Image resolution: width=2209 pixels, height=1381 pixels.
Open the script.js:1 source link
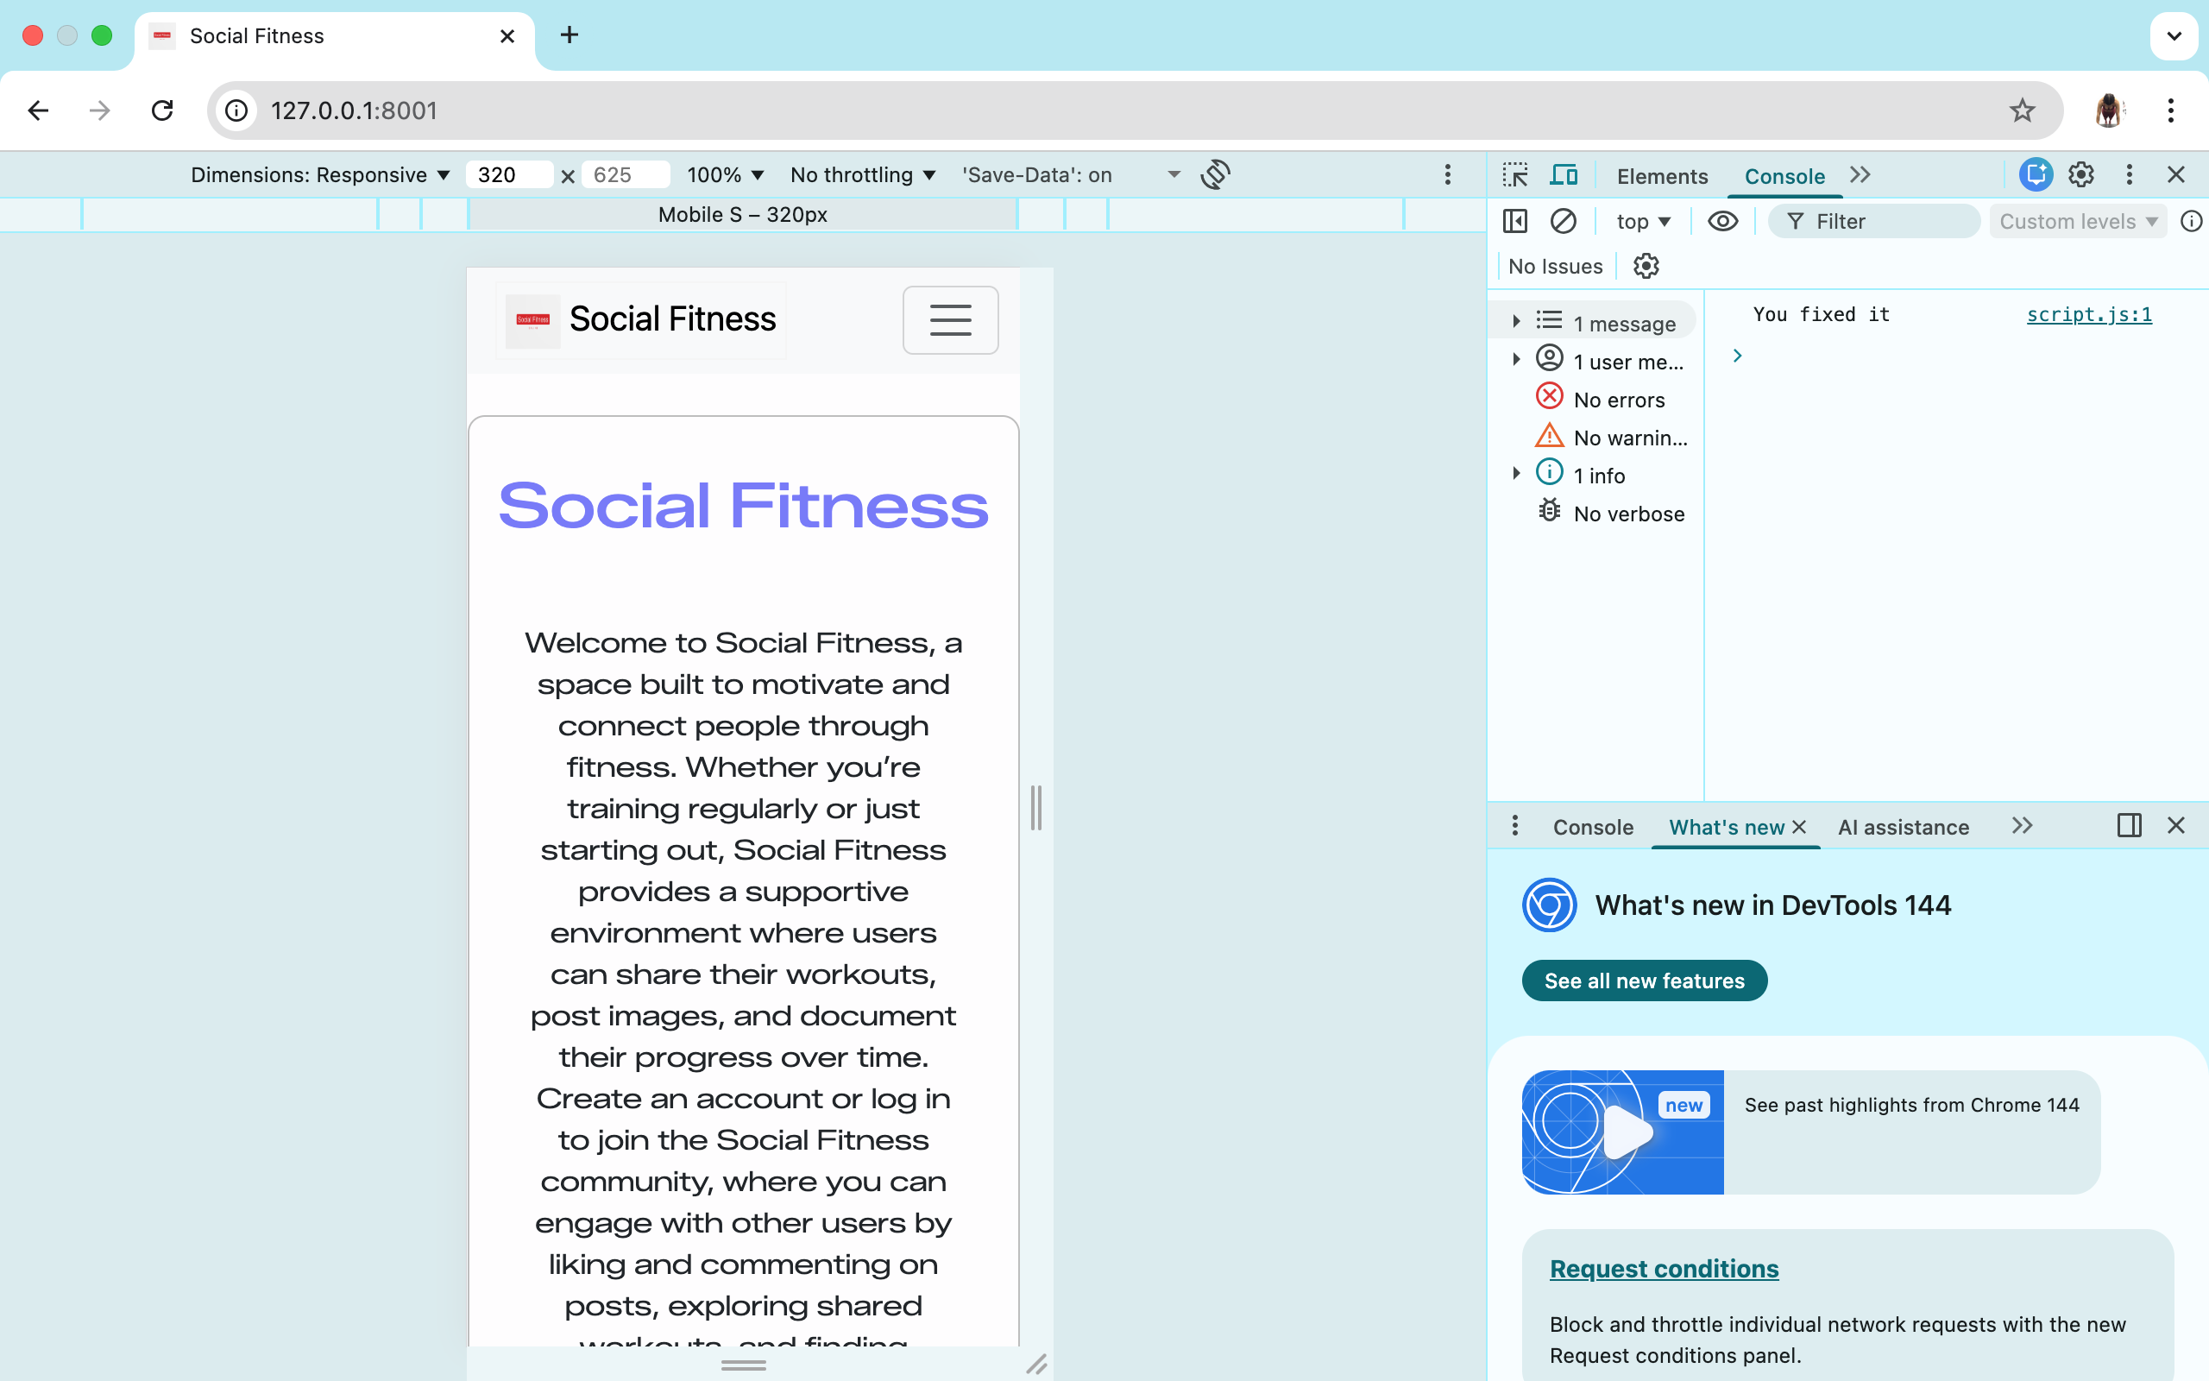(2089, 314)
